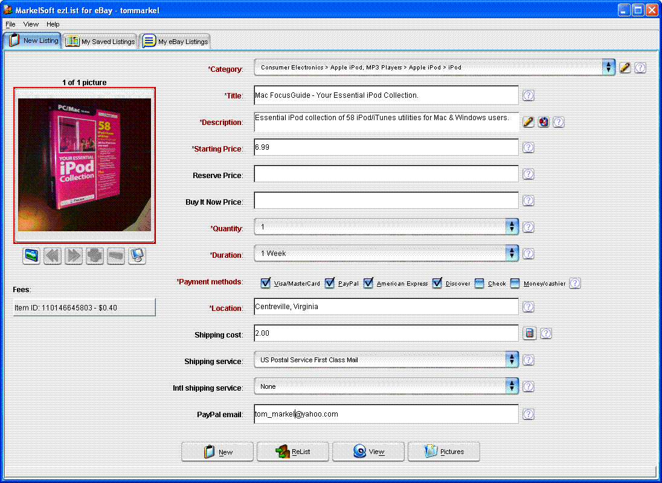This screenshot has width=662, height=483.
Task: Click the landscape picture icon below the photo
Action: [31, 256]
